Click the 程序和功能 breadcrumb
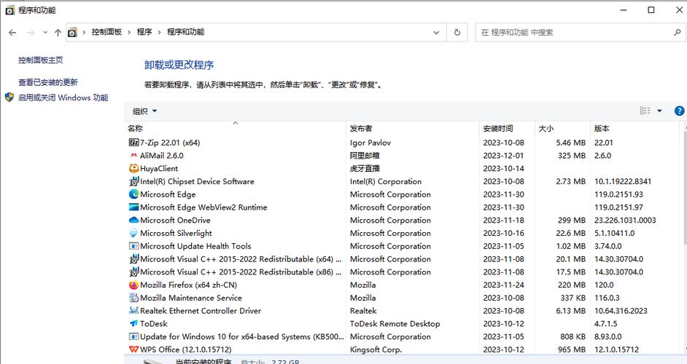This screenshot has height=364, width=687. click(186, 32)
